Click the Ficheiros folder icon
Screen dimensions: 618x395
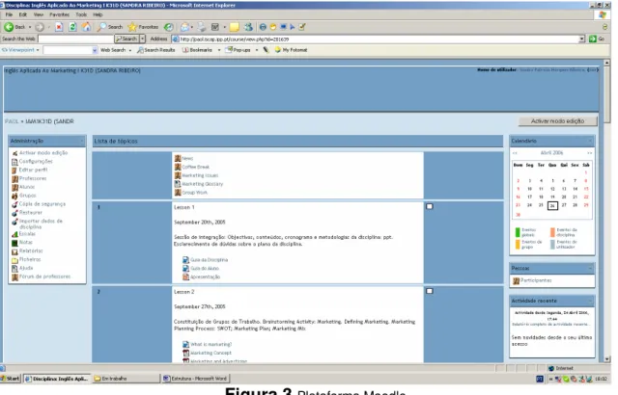click(x=15, y=260)
